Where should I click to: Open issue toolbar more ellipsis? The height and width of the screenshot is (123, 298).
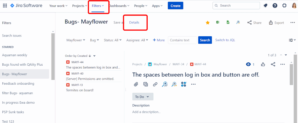tap(193, 84)
